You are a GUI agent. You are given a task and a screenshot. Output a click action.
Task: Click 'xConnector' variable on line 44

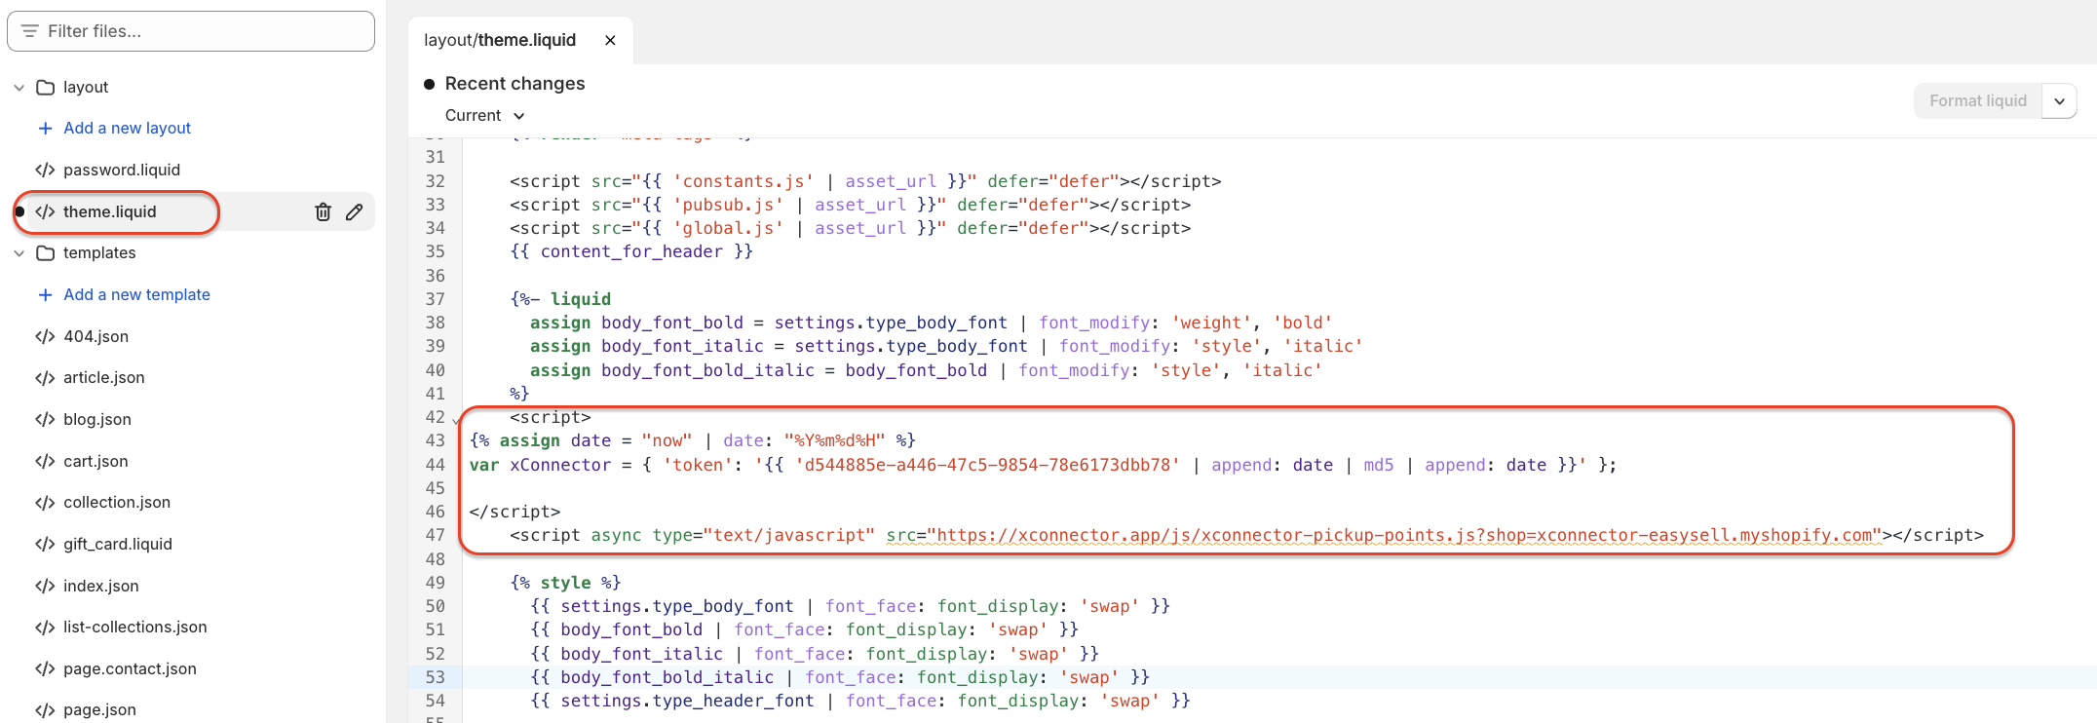coord(560,465)
